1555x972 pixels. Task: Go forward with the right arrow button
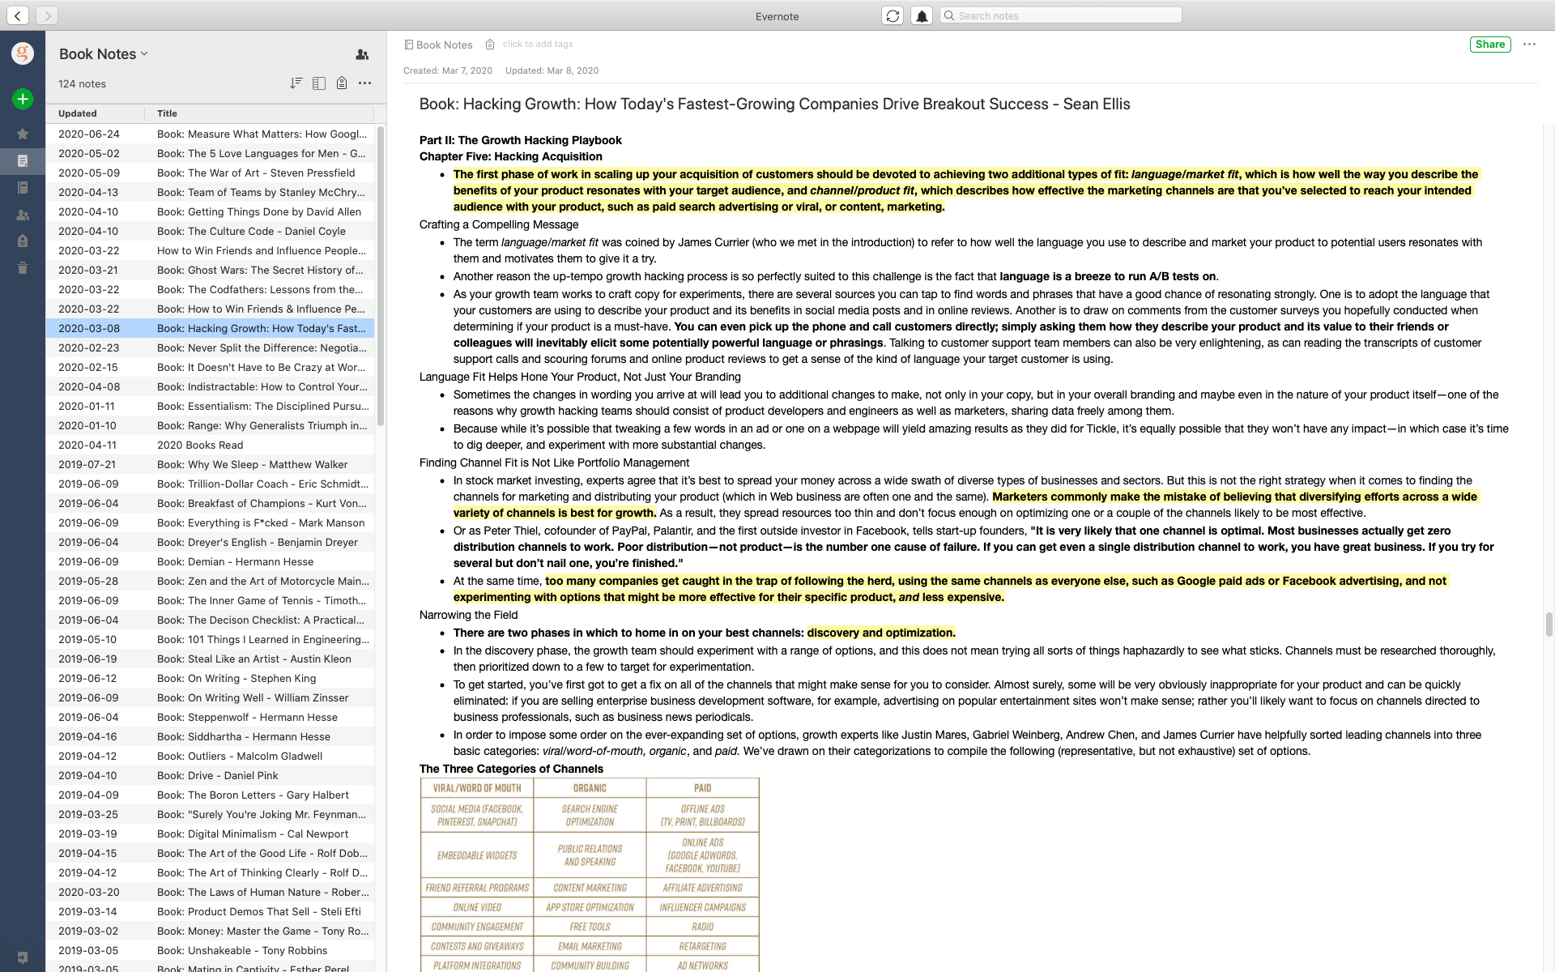point(47,15)
